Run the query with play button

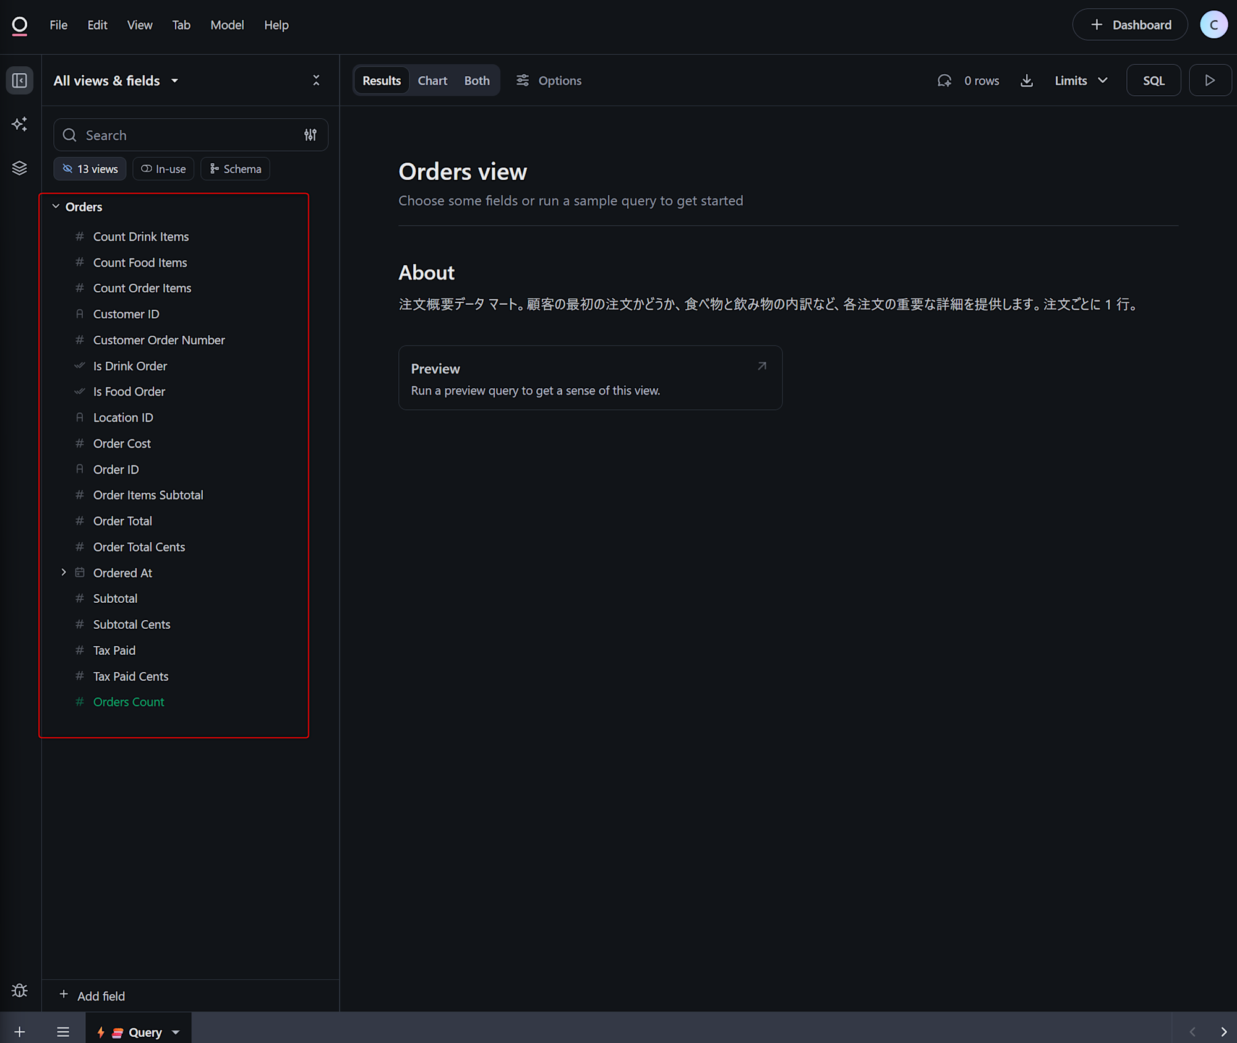[1210, 80]
